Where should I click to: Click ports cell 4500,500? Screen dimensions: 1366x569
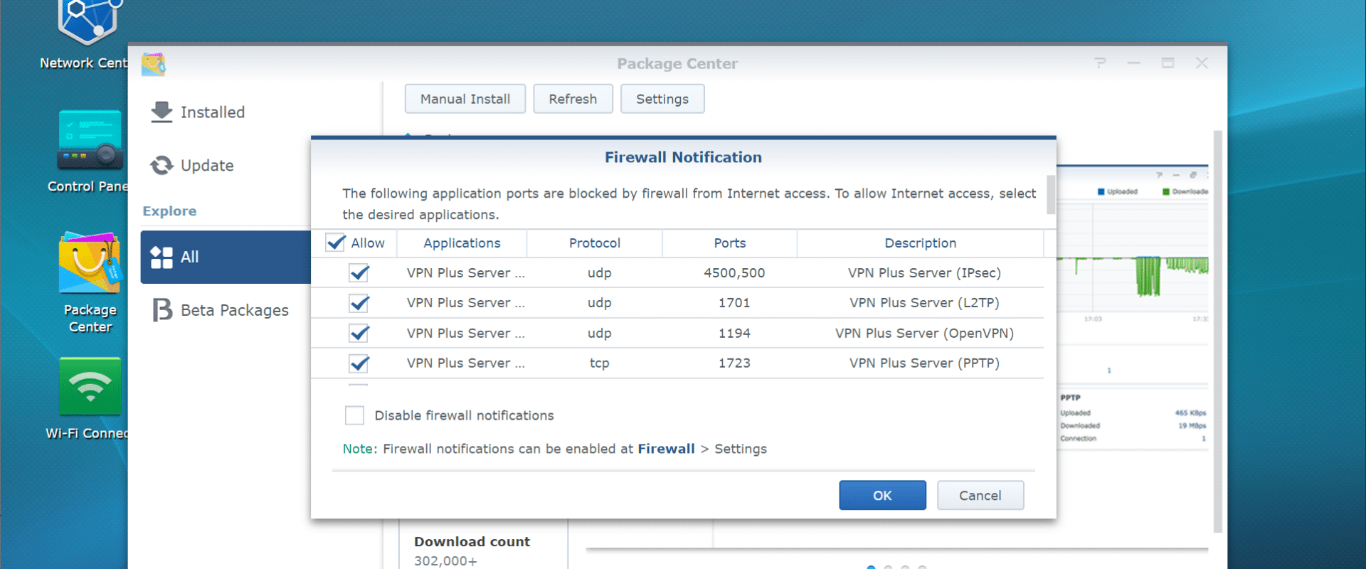(x=734, y=273)
